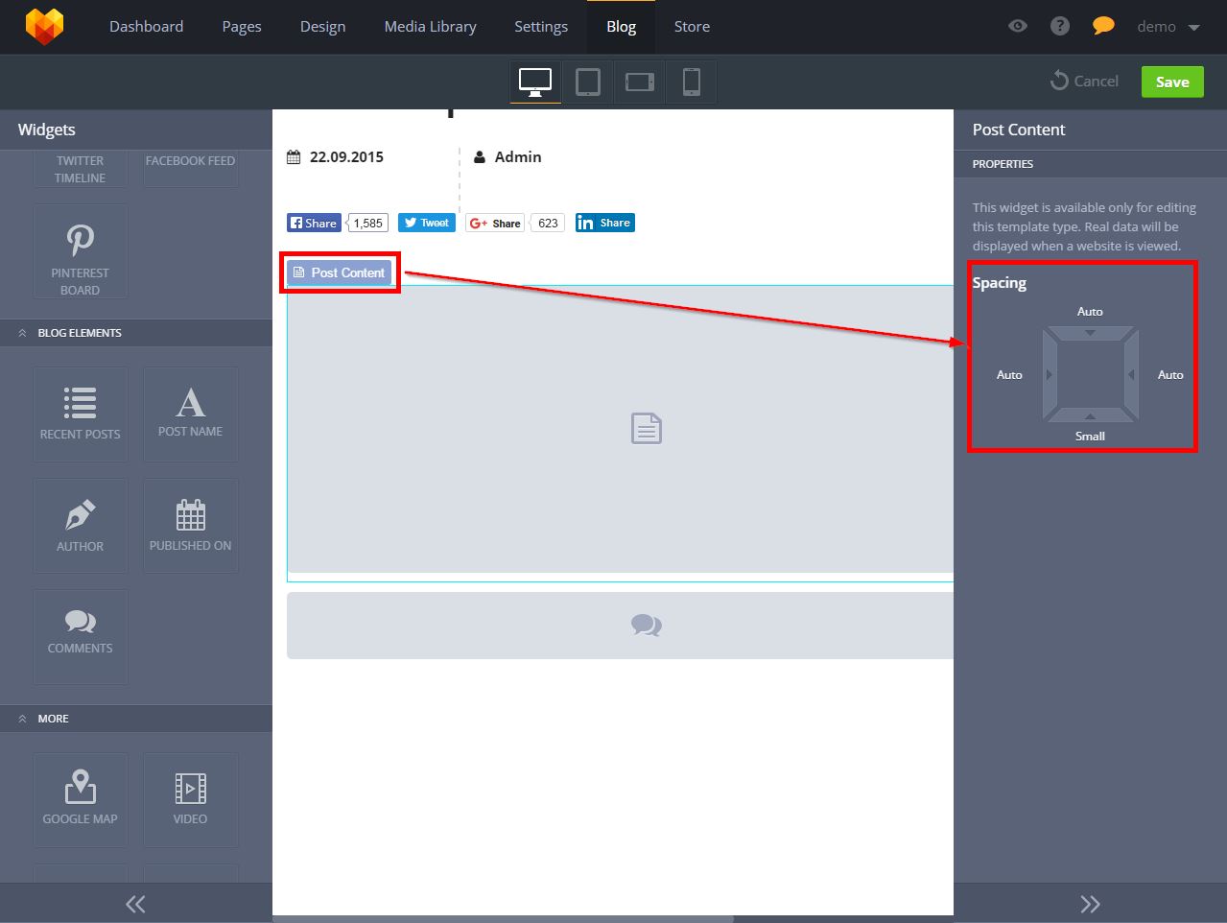
Task: Adjust the left spacing arrow
Action: coord(1050,374)
